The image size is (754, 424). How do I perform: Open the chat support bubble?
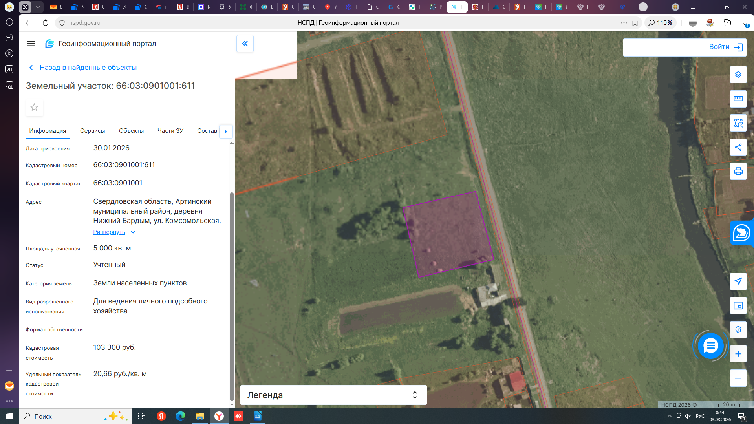[710, 346]
